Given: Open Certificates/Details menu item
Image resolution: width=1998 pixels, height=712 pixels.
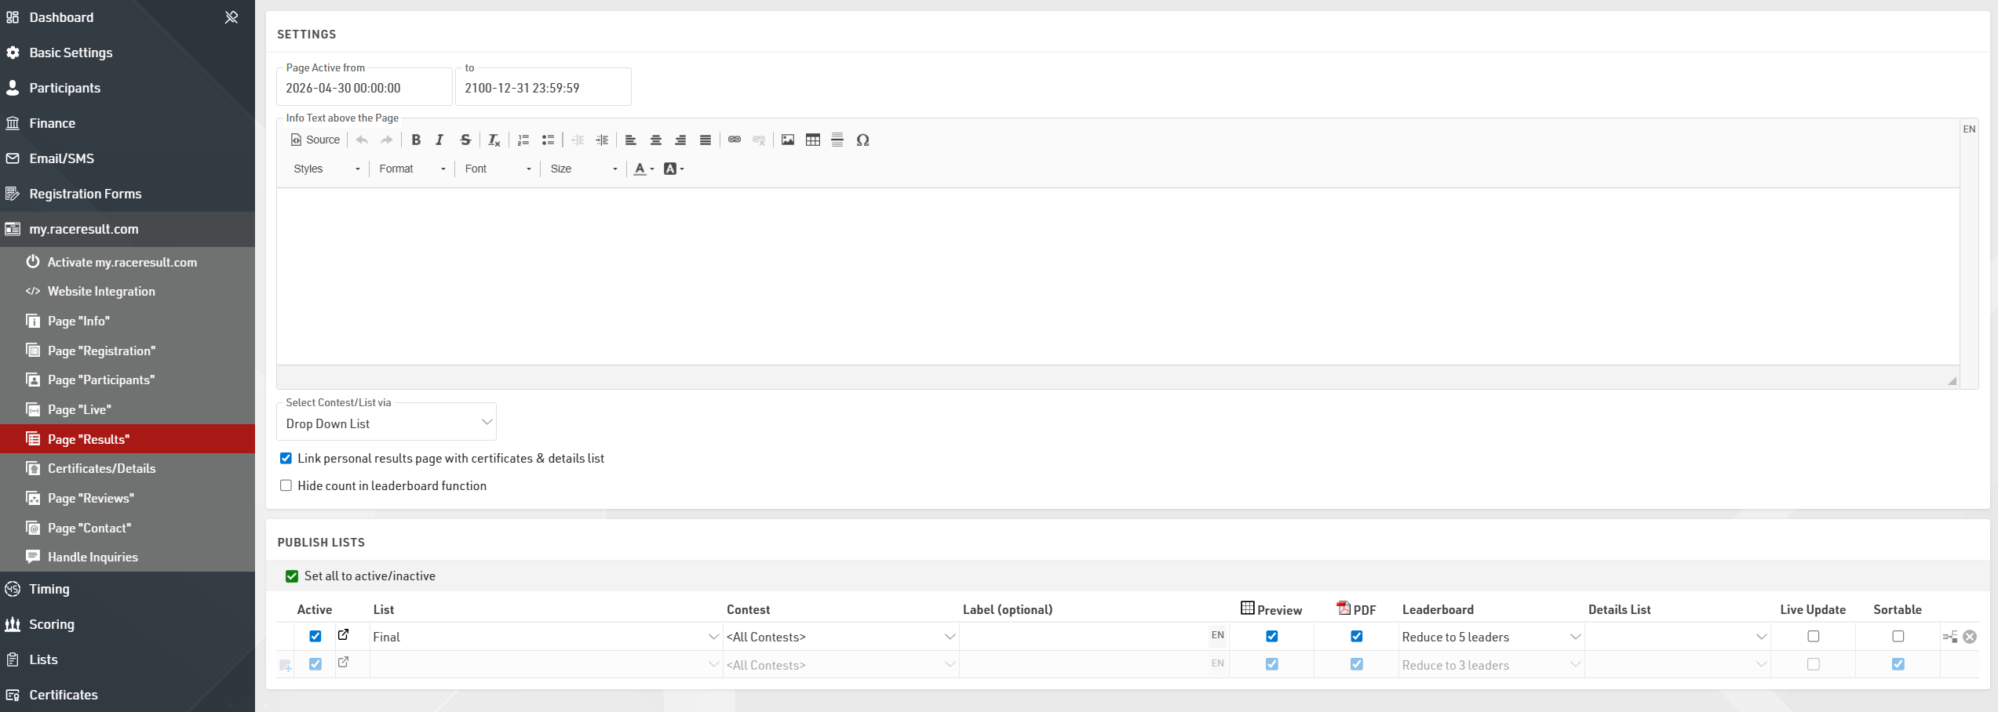Looking at the screenshot, I should [101, 469].
